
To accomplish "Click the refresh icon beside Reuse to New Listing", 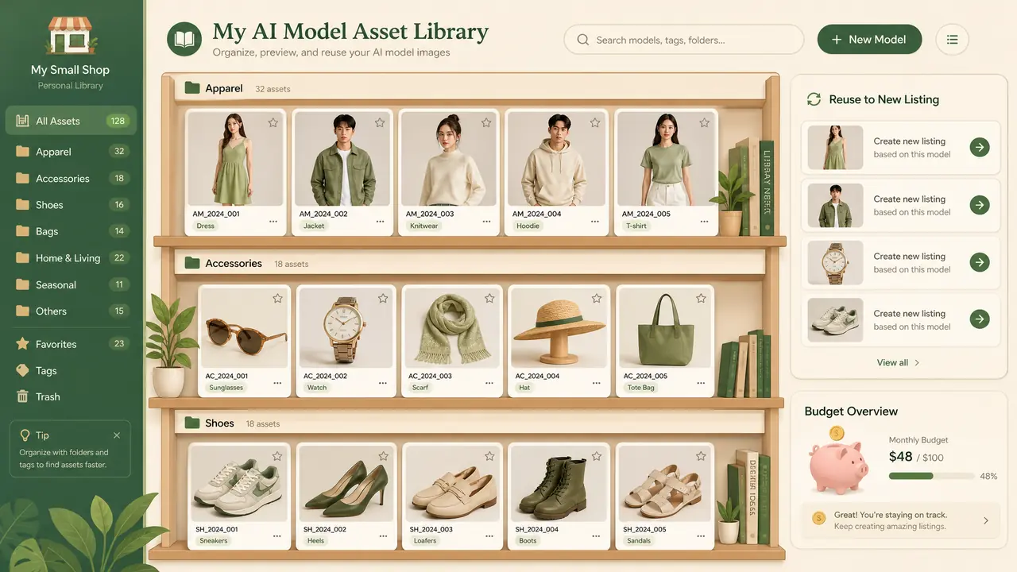I will click(814, 99).
